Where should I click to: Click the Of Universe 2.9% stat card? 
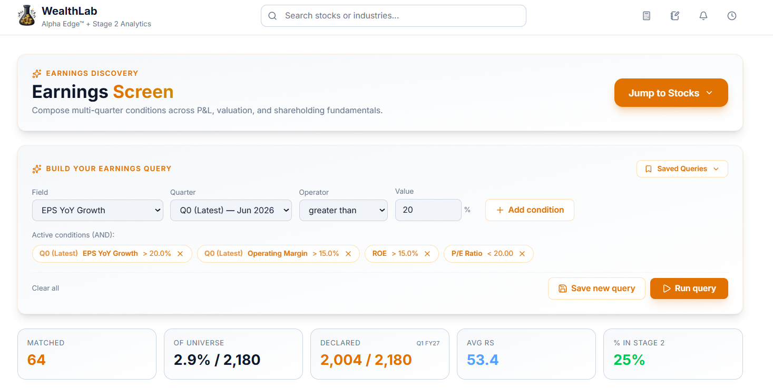tap(233, 354)
